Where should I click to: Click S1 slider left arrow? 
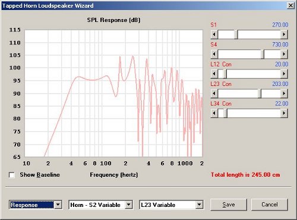(x=214, y=34)
